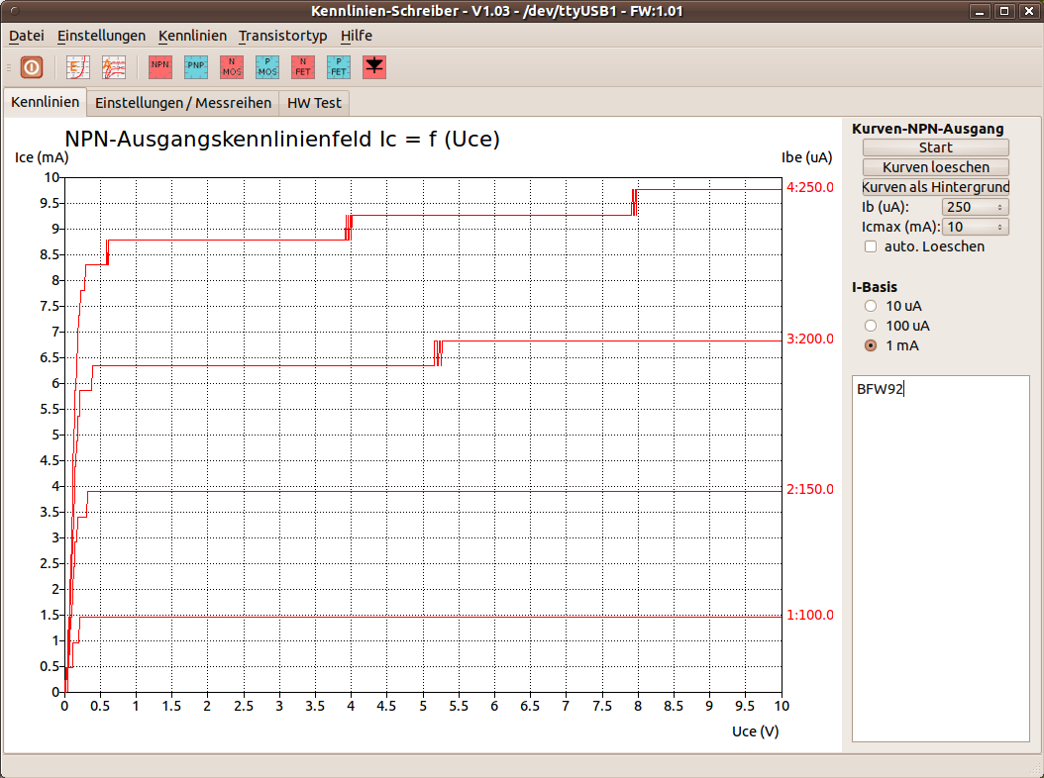Select the diode symbol icon
The image size is (1044, 778).
point(374,67)
